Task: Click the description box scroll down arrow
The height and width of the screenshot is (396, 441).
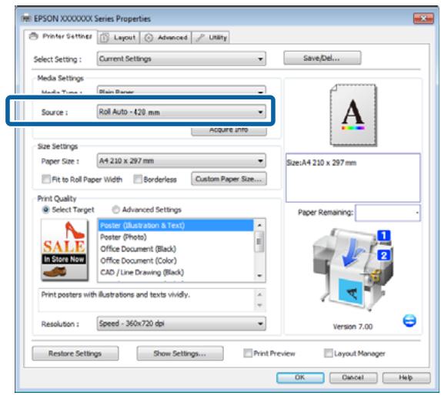Action: [x=259, y=305]
